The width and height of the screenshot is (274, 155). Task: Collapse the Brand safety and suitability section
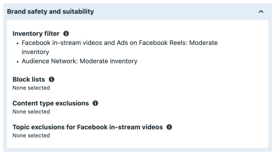coord(261,12)
